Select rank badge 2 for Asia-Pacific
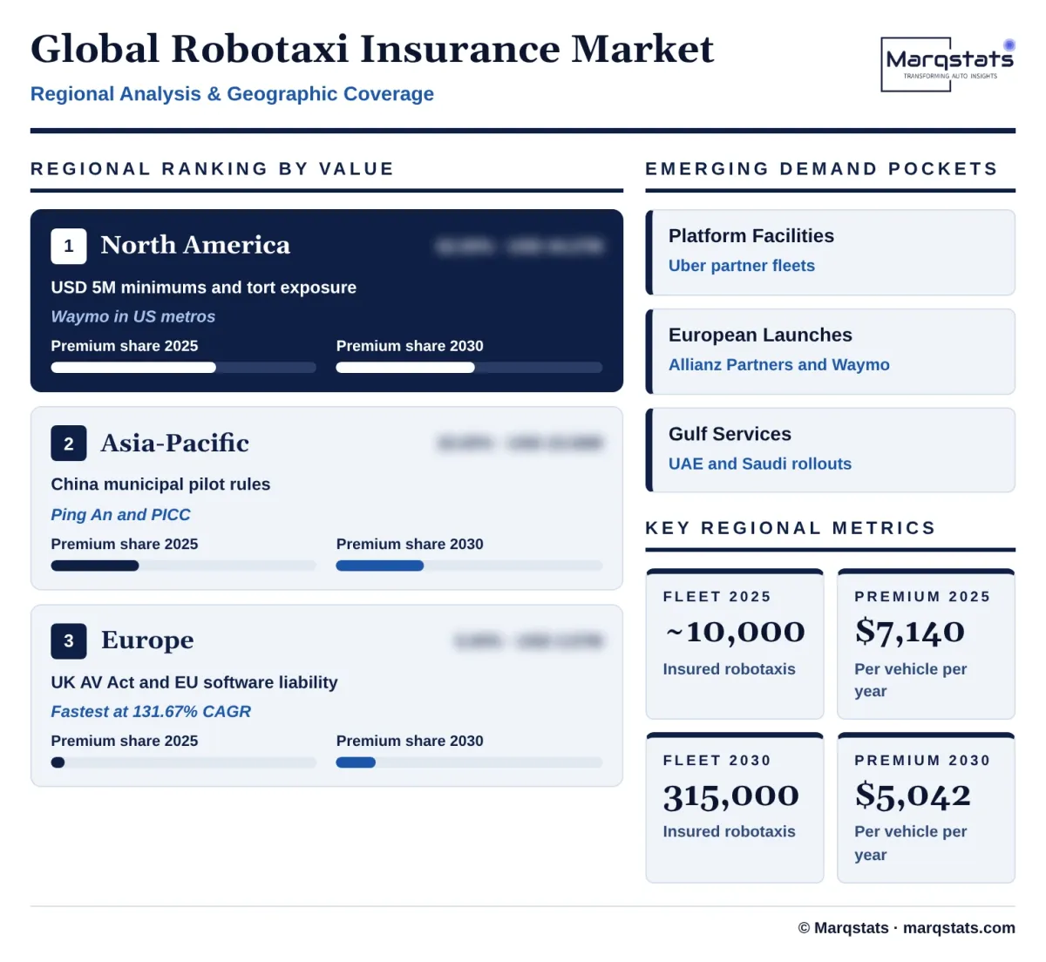 [69, 444]
